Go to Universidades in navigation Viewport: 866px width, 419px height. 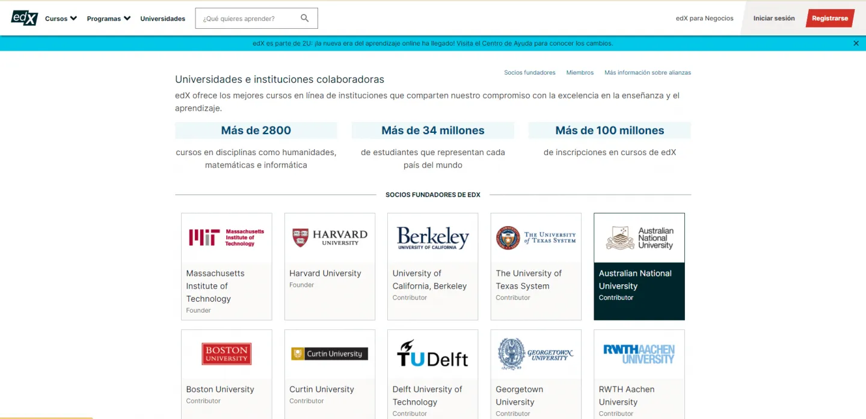point(163,19)
